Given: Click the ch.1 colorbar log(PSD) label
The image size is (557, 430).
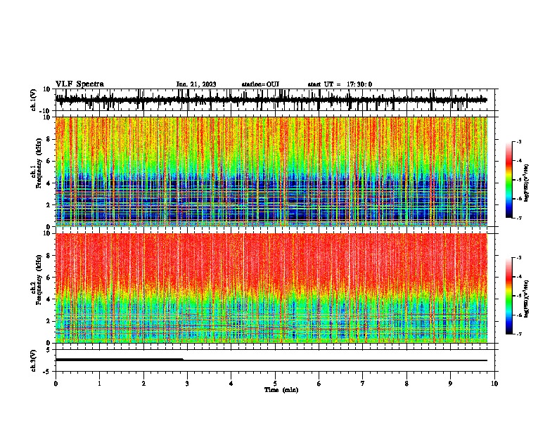Looking at the screenshot, I should (x=526, y=183).
